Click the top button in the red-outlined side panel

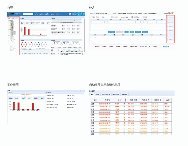(170, 18)
